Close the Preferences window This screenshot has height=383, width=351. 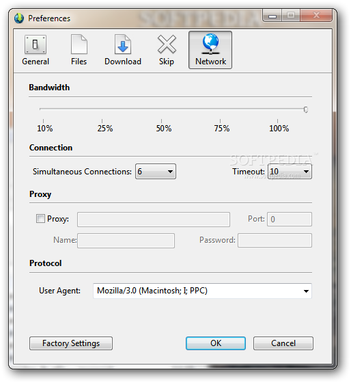pos(316,16)
